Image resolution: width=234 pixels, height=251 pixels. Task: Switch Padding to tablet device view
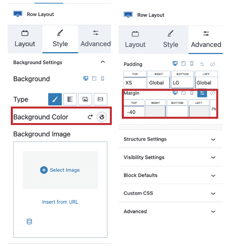tap(183, 63)
